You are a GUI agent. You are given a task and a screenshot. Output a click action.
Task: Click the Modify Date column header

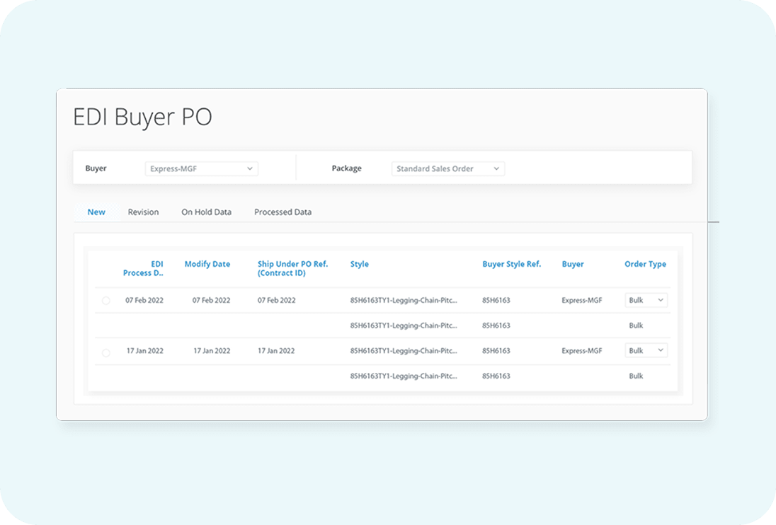(207, 265)
